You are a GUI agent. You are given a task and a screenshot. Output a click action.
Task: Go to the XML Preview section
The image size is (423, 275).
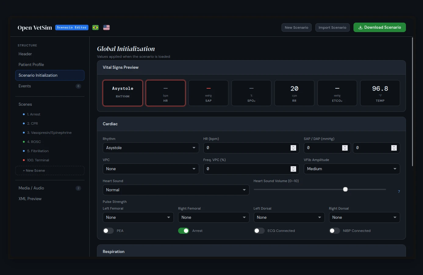[x=30, y=199]
